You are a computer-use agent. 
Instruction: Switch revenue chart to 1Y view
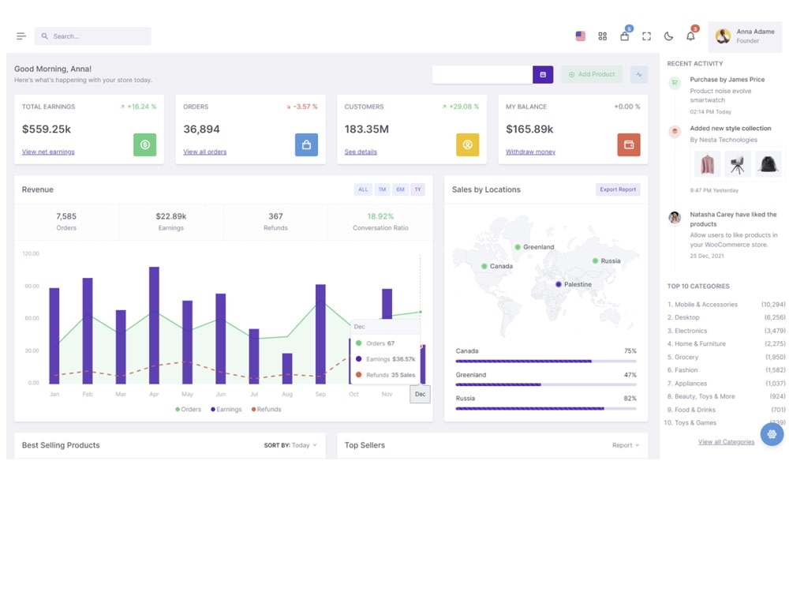pos(417,189)
